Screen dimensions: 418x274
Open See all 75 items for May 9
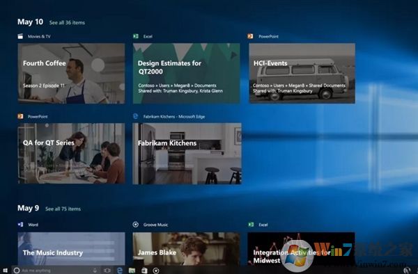click(x=63, y=209)
